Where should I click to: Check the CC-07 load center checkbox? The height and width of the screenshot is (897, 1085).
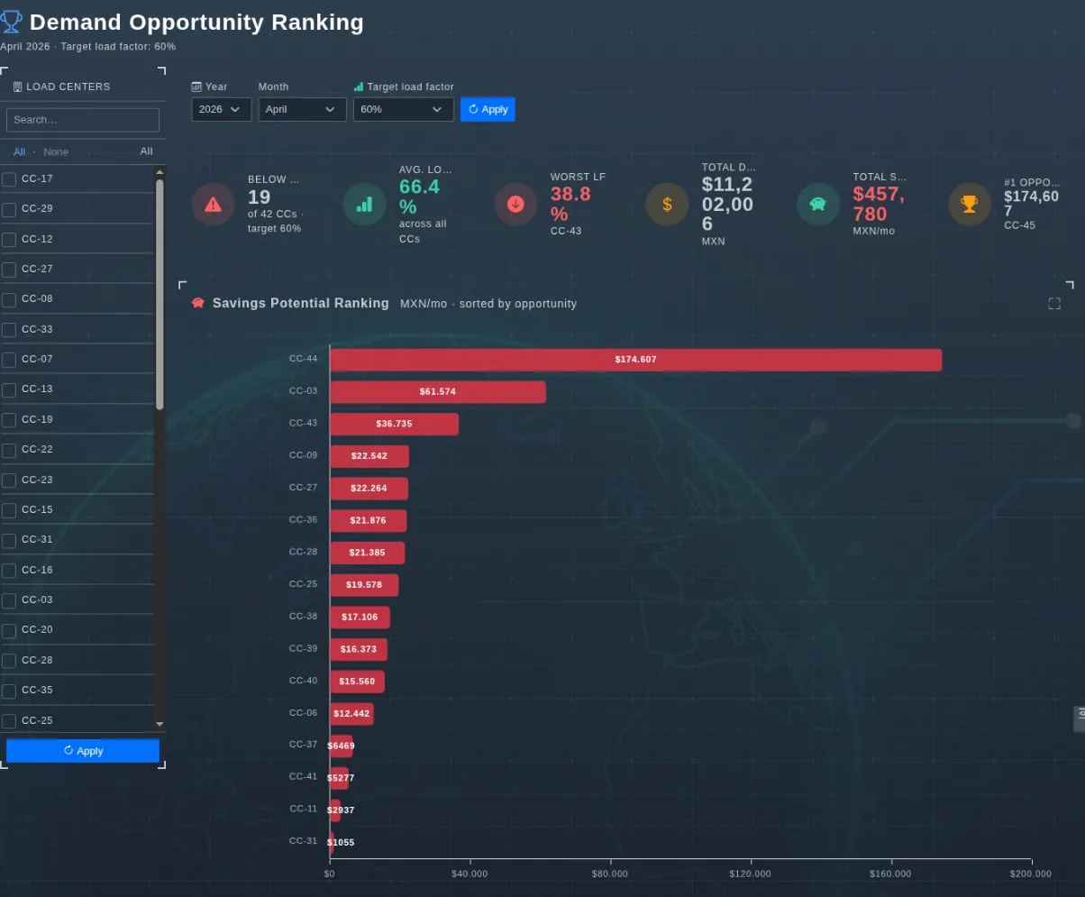9,360
